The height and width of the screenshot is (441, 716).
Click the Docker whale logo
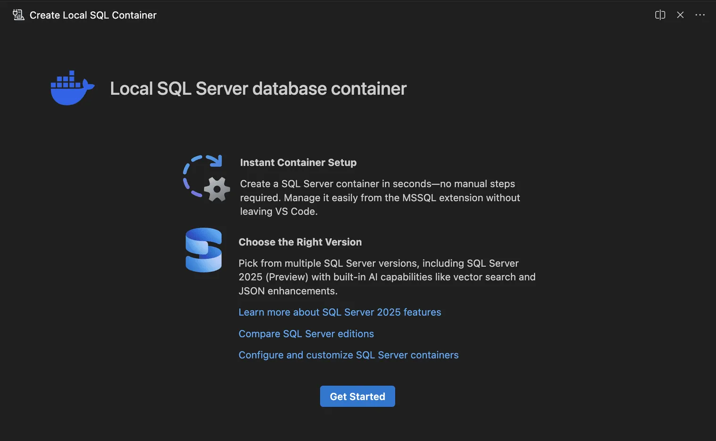tap(73, 88)
